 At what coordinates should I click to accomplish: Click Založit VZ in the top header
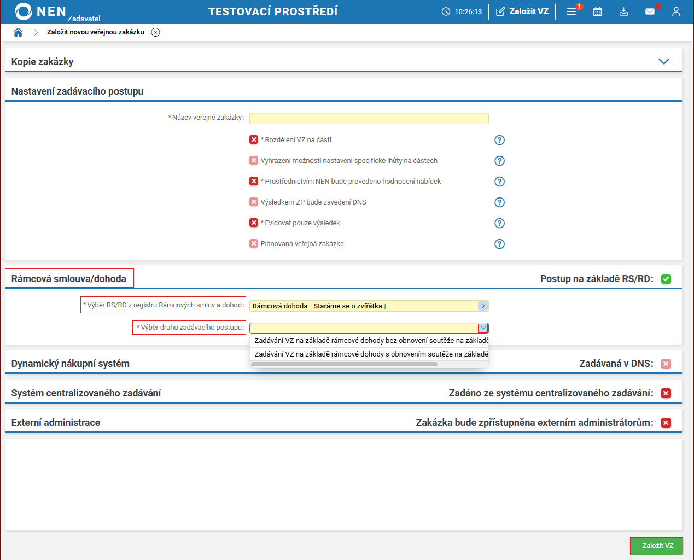(522, 11)
